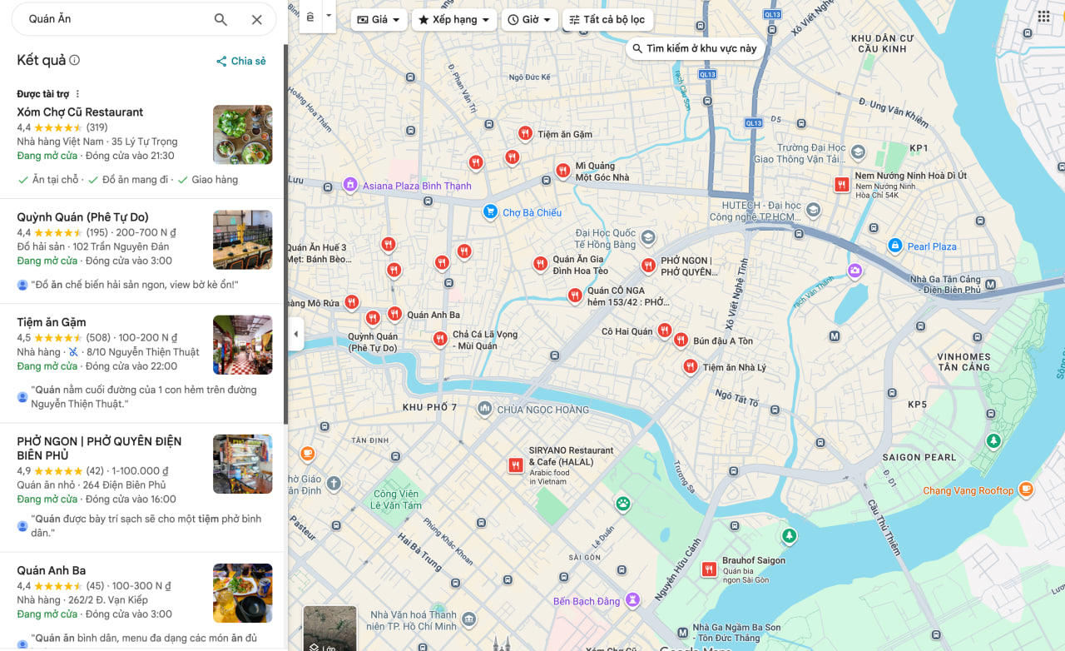
Task: Open the results info icon
Action: pyautogui.click(x=74, y=60)
